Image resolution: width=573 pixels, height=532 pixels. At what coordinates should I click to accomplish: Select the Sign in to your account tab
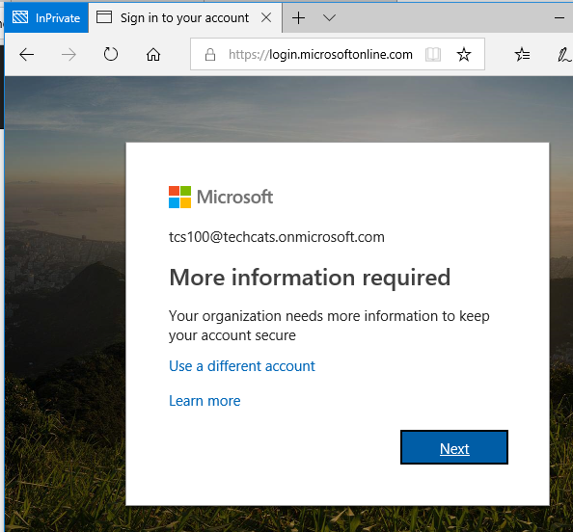coord(185,17)
